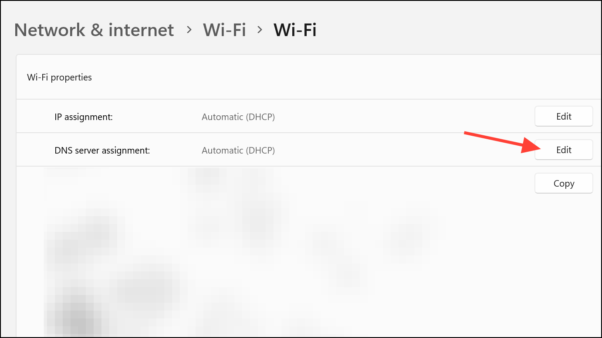The width and height of the screenshot is (602, 338).
Task: Copy the Wi-Fi properties
Action: [564, 183]
